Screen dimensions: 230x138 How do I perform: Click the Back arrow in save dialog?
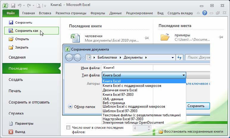69,57
